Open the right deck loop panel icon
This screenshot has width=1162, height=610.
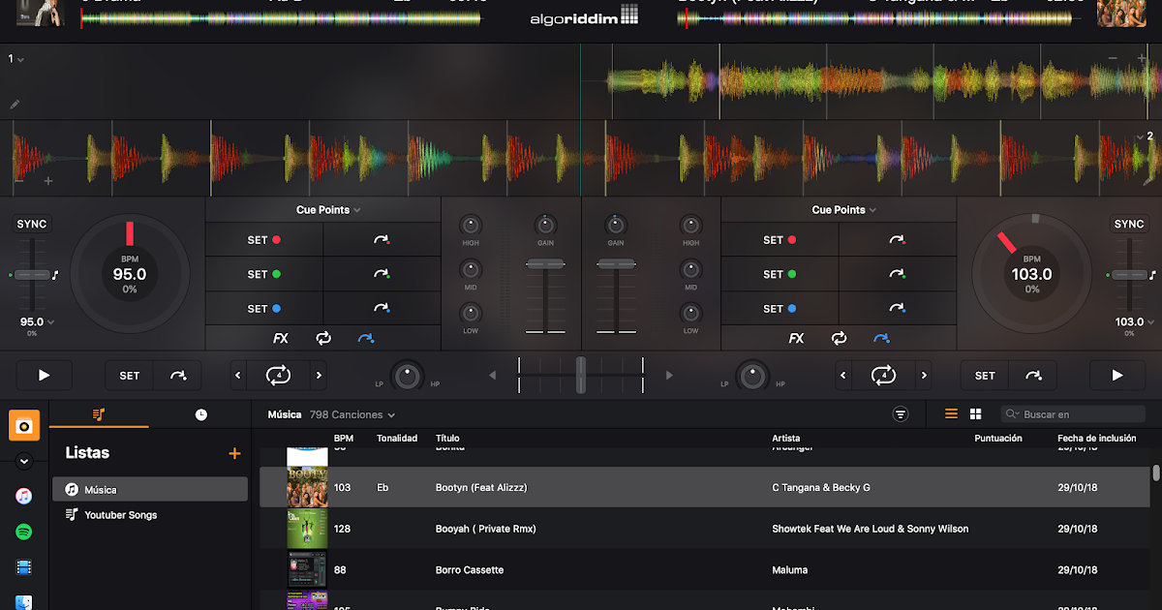(839, 338)
